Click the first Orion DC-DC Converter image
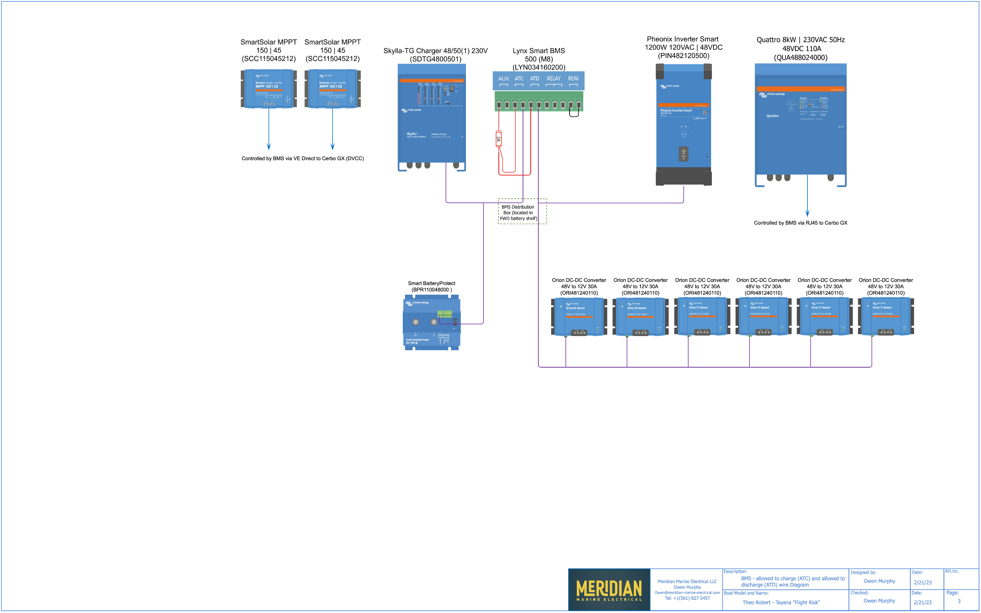The image size is (981, 613). (x=579, y=317)
